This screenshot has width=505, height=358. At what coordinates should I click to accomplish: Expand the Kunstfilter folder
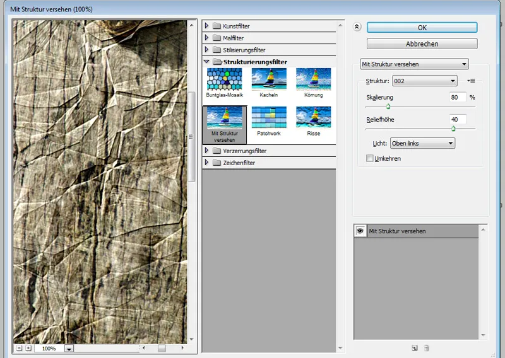point(207,25)
